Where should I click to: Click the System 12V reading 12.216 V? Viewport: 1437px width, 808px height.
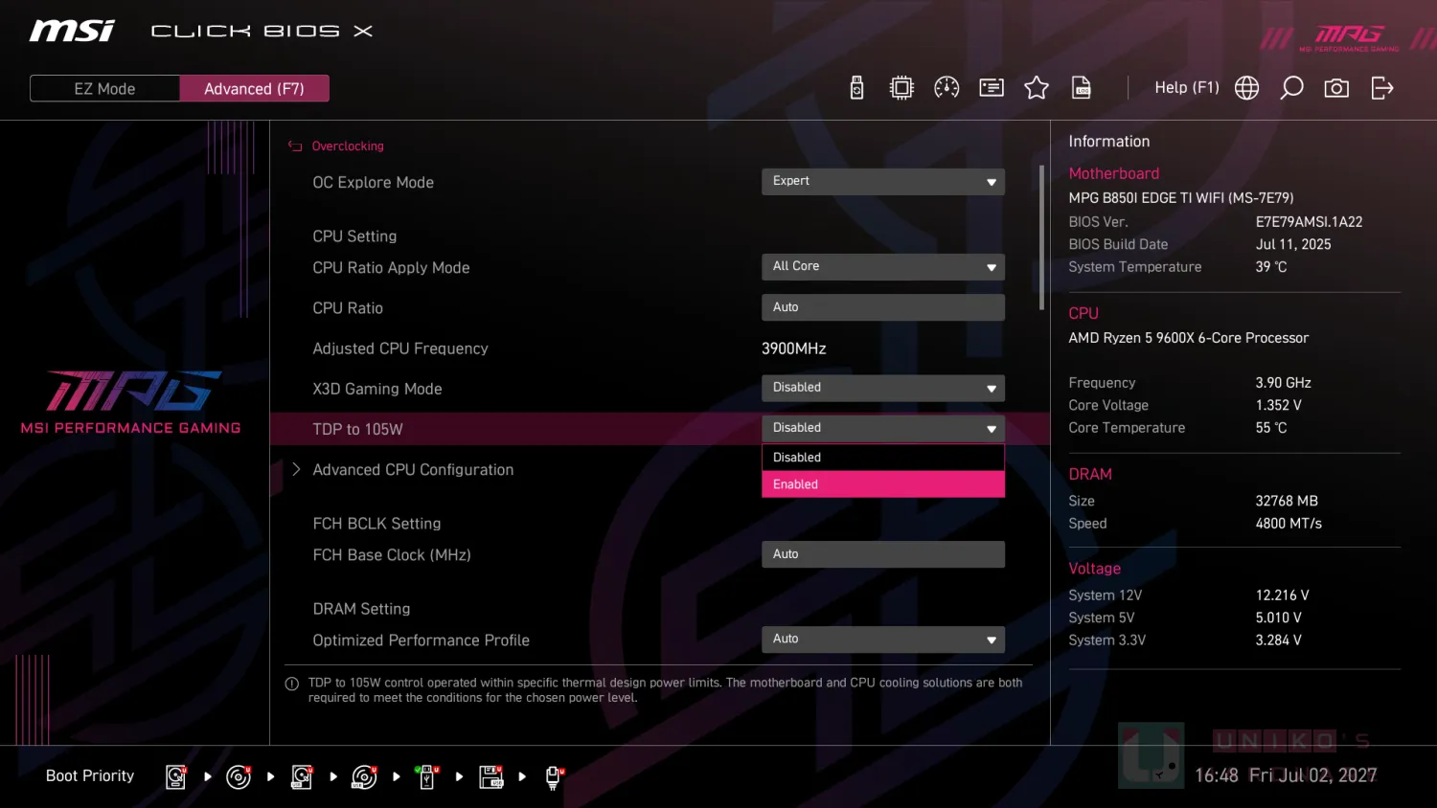(x=1282, y=595)
